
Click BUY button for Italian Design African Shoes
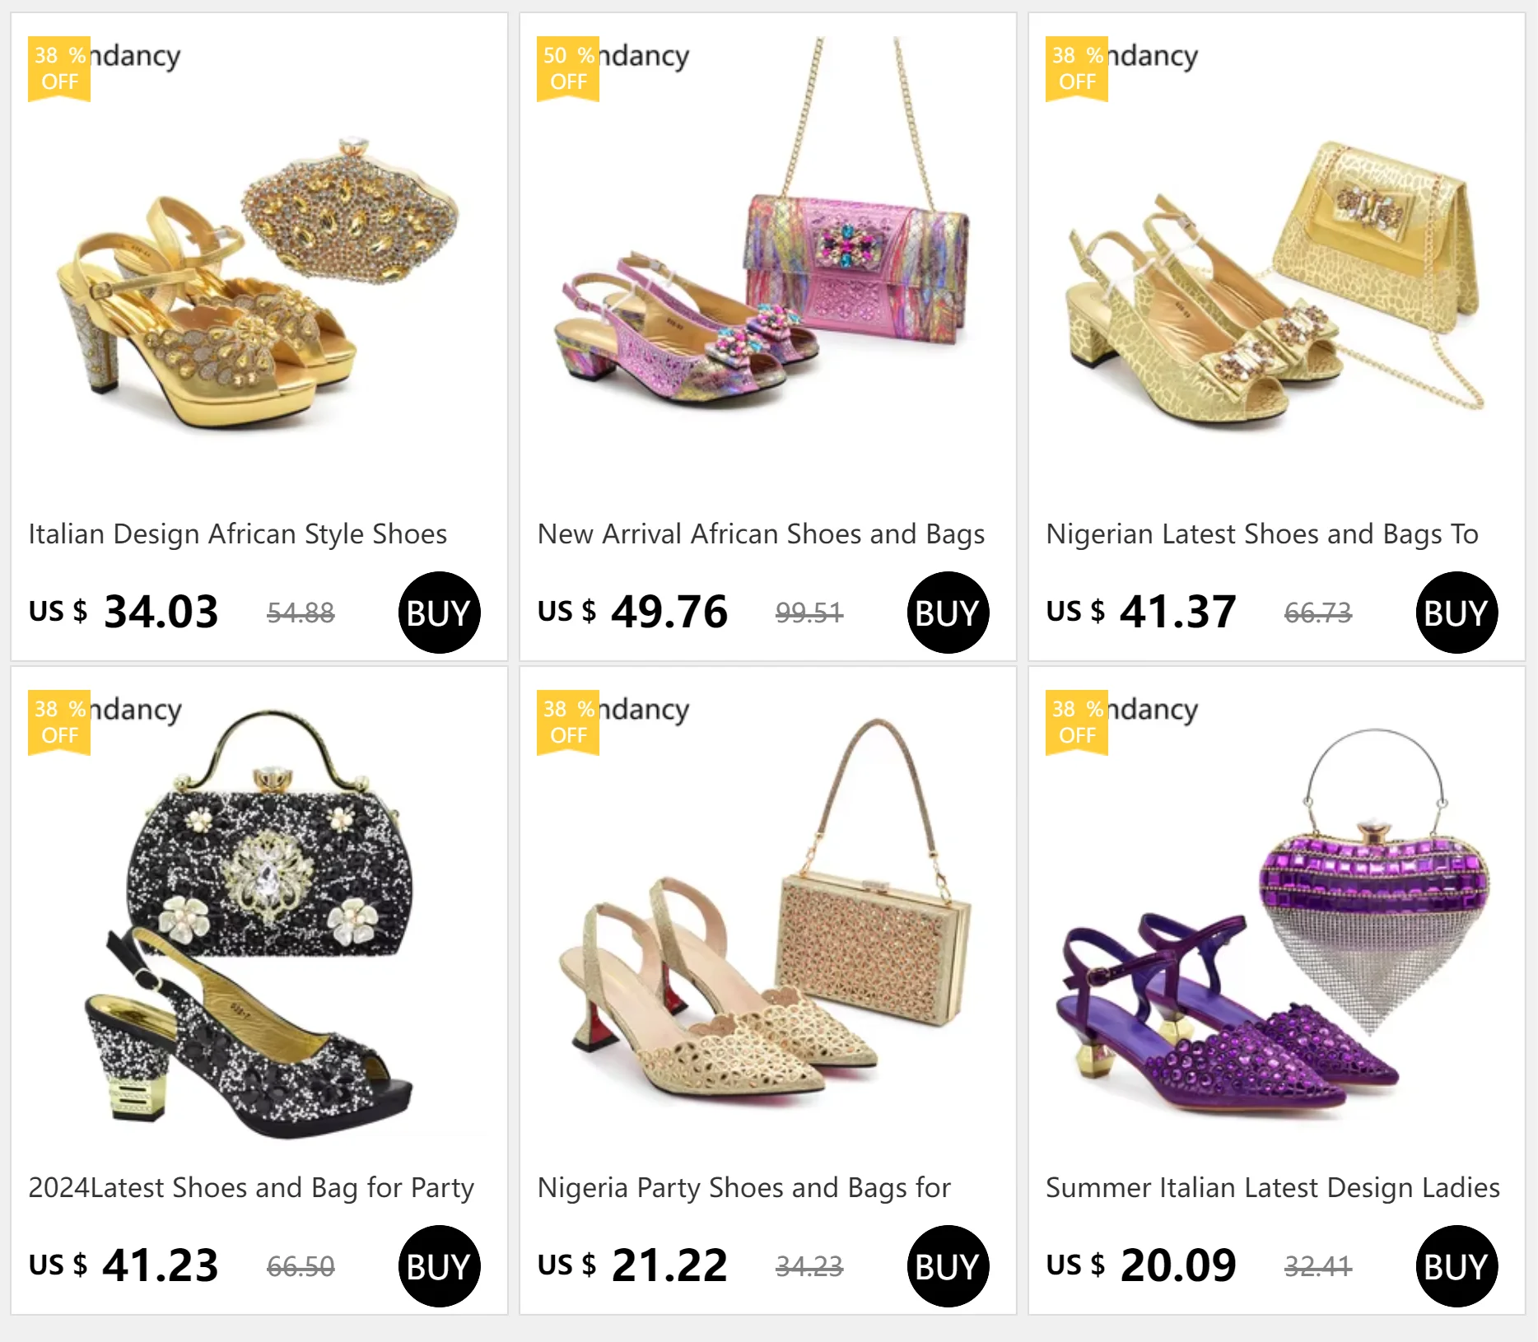[440, 613]
